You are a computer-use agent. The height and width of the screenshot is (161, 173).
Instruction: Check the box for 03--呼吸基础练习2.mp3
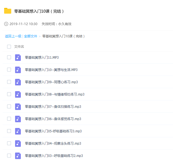tap(9, 156)
